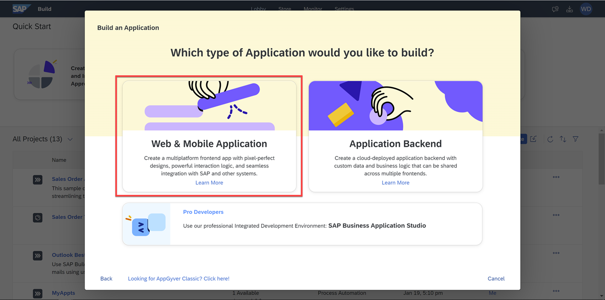Open more options for second Sales Order row
This screenshot has height=300, width=605.
click(556, 215)
